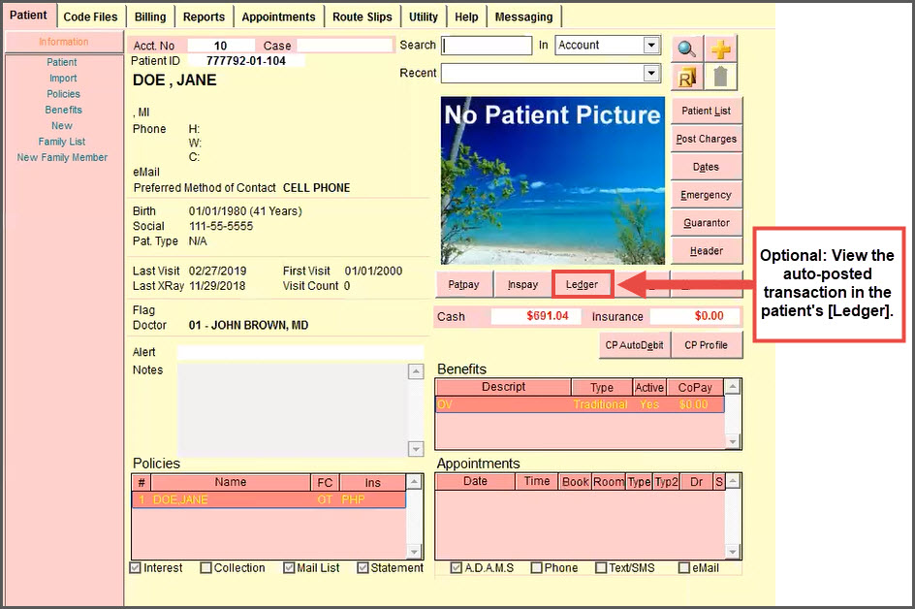Click Notes scrollbar down arrow

click(416, 448)
